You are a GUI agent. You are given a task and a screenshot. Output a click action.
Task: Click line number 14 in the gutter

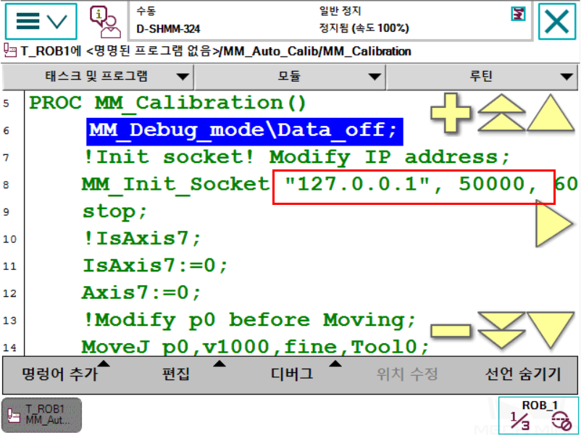click(x=9, y=348)
